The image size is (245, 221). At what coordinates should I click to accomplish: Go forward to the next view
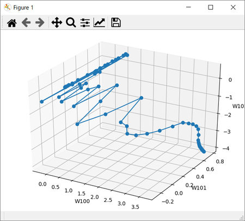click(x=40, y=23)
